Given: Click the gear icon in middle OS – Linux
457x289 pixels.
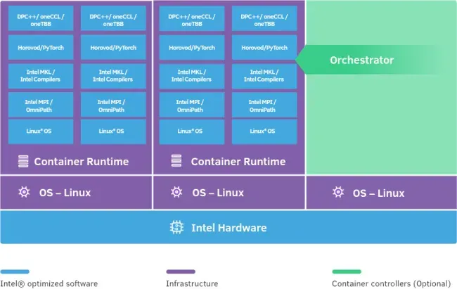Looking at the screenshot, I should coord(176,192).
